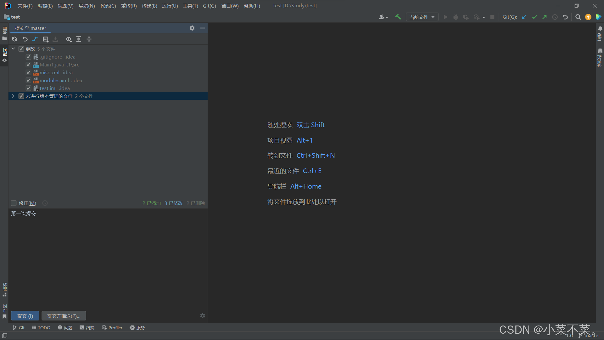Uncheck Main1.java in changes

28,65
